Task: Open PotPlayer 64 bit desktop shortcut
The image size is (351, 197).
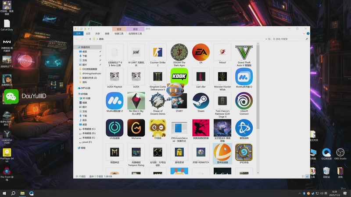Action: click(7, 155)
